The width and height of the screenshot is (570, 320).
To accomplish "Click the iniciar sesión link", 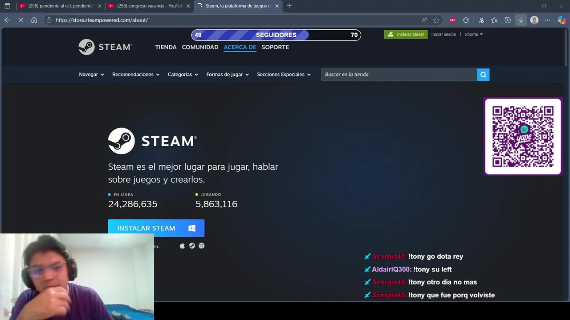I will [x=444, y=34].
